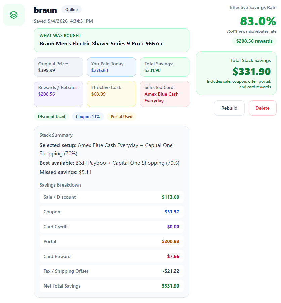281x303 pixels.
Task: Click the 75.4% rewards/rebates rate text
Action: point(251,31)
